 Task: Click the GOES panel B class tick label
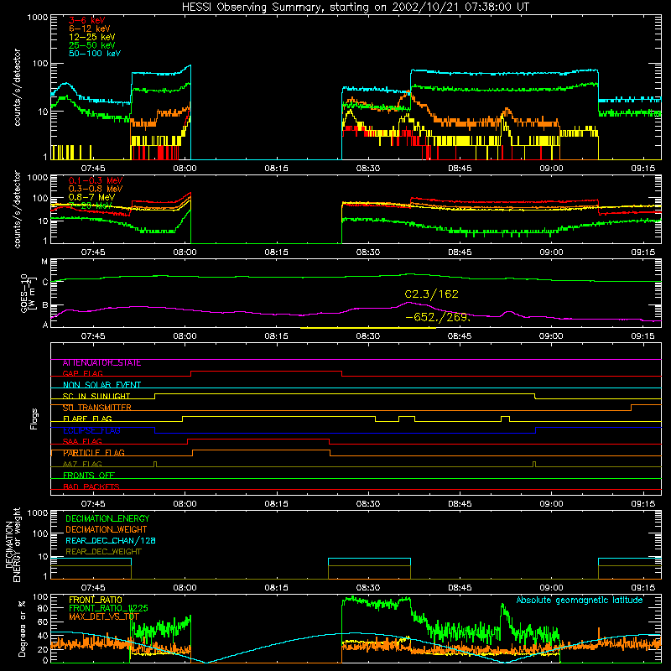45,305
